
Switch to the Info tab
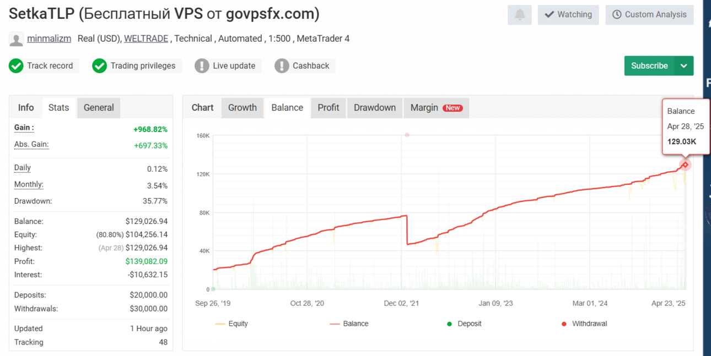click(26, 108)
